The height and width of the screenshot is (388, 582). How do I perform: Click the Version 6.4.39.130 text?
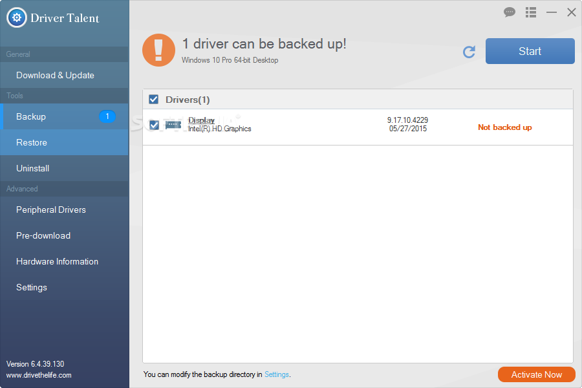[x=36, y=364]
